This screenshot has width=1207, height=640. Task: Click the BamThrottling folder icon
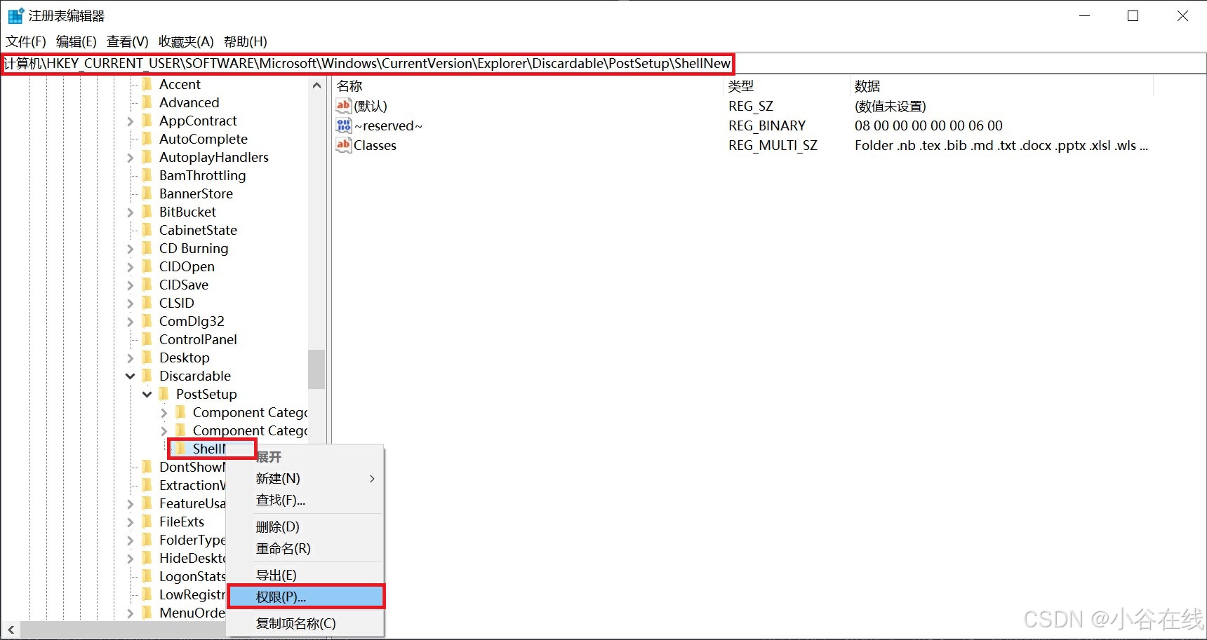[147, 175]
